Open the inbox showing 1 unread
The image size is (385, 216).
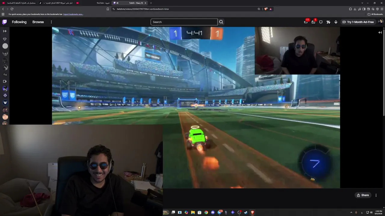[x=313, y=22]
